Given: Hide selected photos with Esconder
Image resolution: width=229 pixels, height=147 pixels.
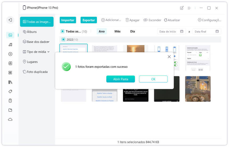Looking at the screenshot, I should [x=152, y=20].
